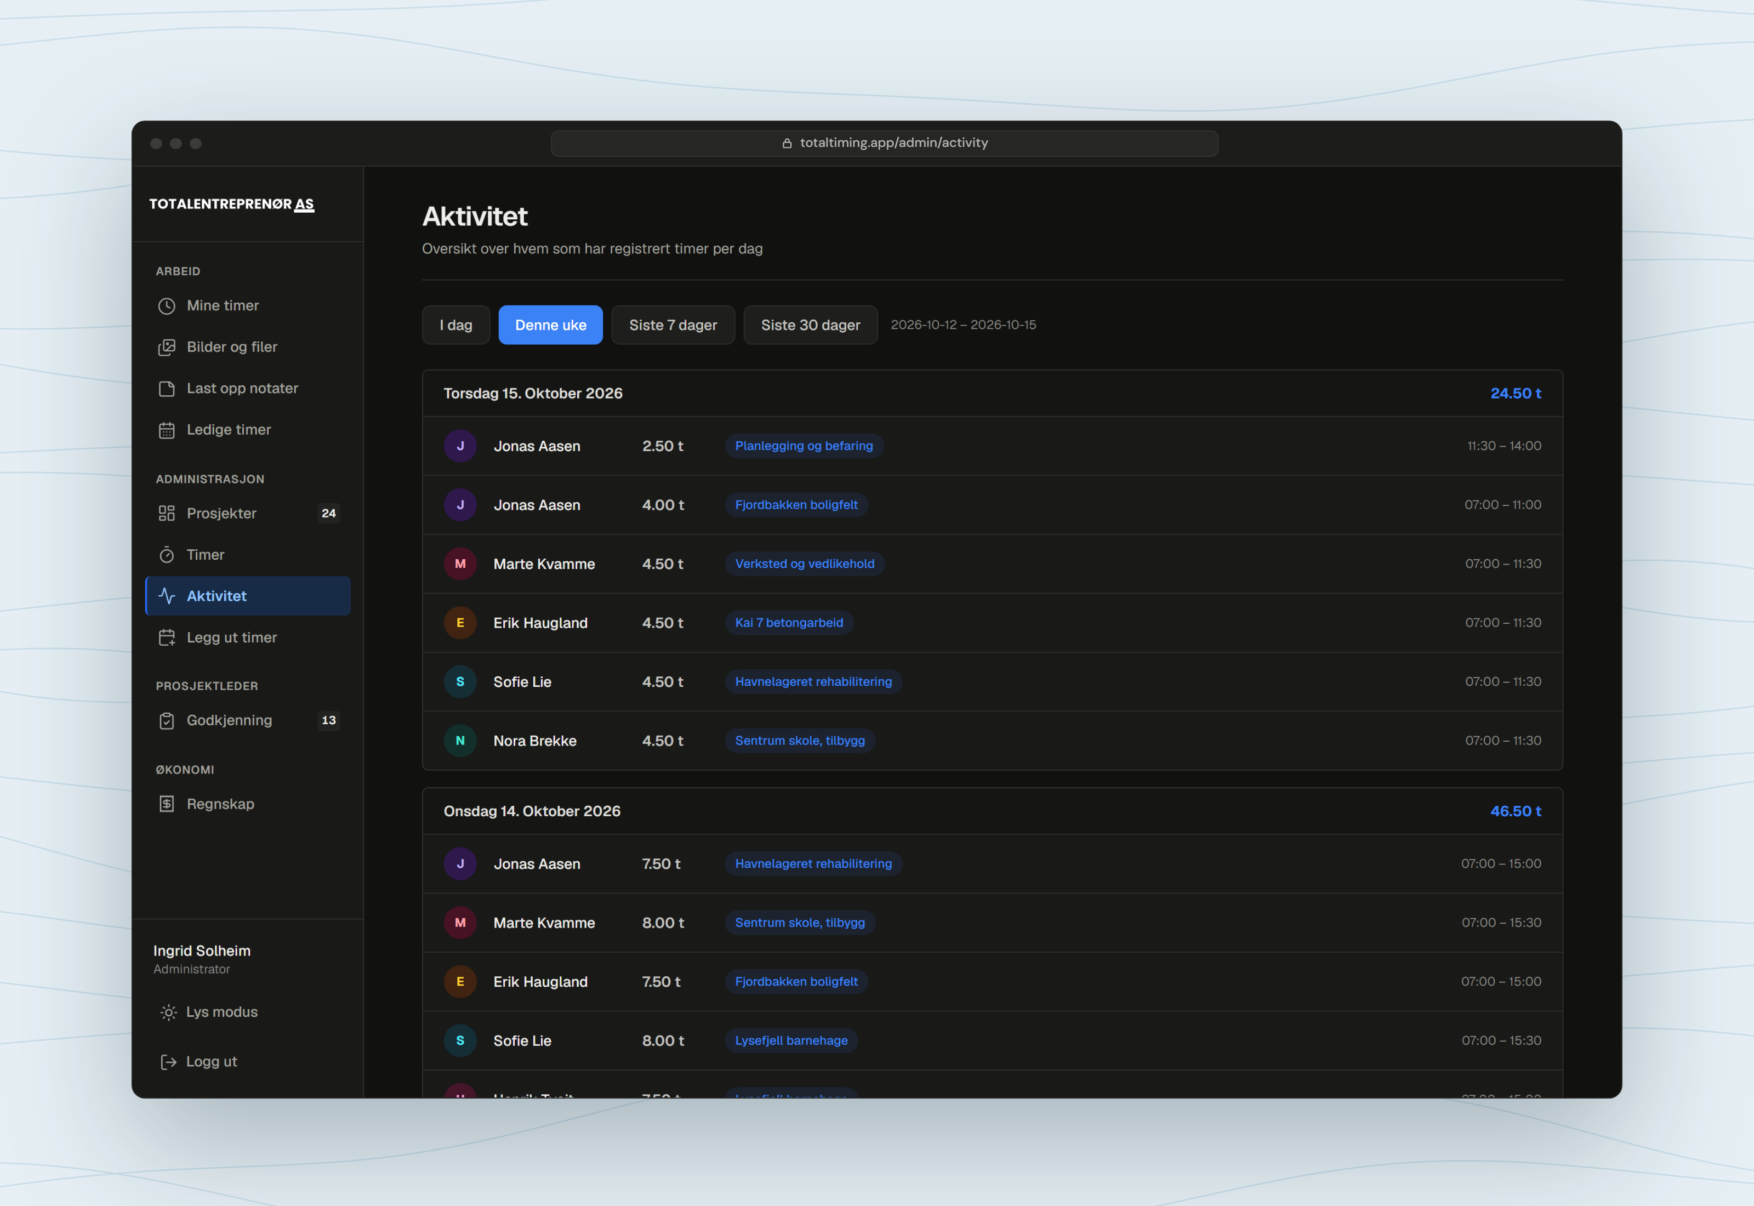Click the browser address bar
Image resolution: width=1754 pixels, height=1206 pixels.
tap(884, 143)
